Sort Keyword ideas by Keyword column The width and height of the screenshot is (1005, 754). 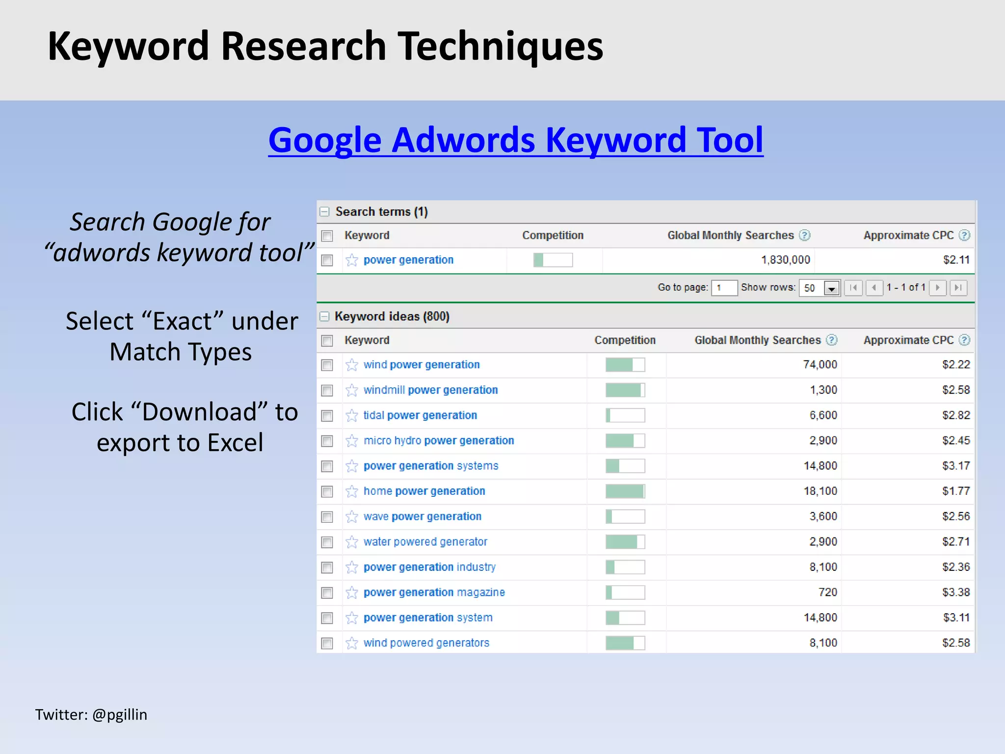coord(367,340)
